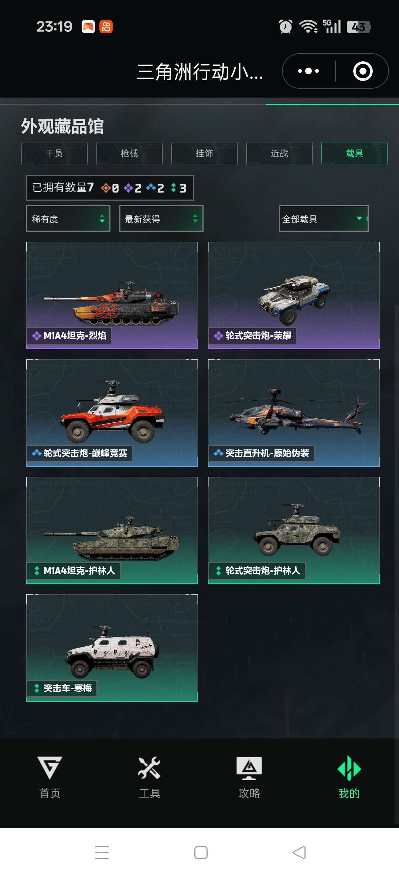Tap the Android recent apps menu icon

click(x=102, y=853)
